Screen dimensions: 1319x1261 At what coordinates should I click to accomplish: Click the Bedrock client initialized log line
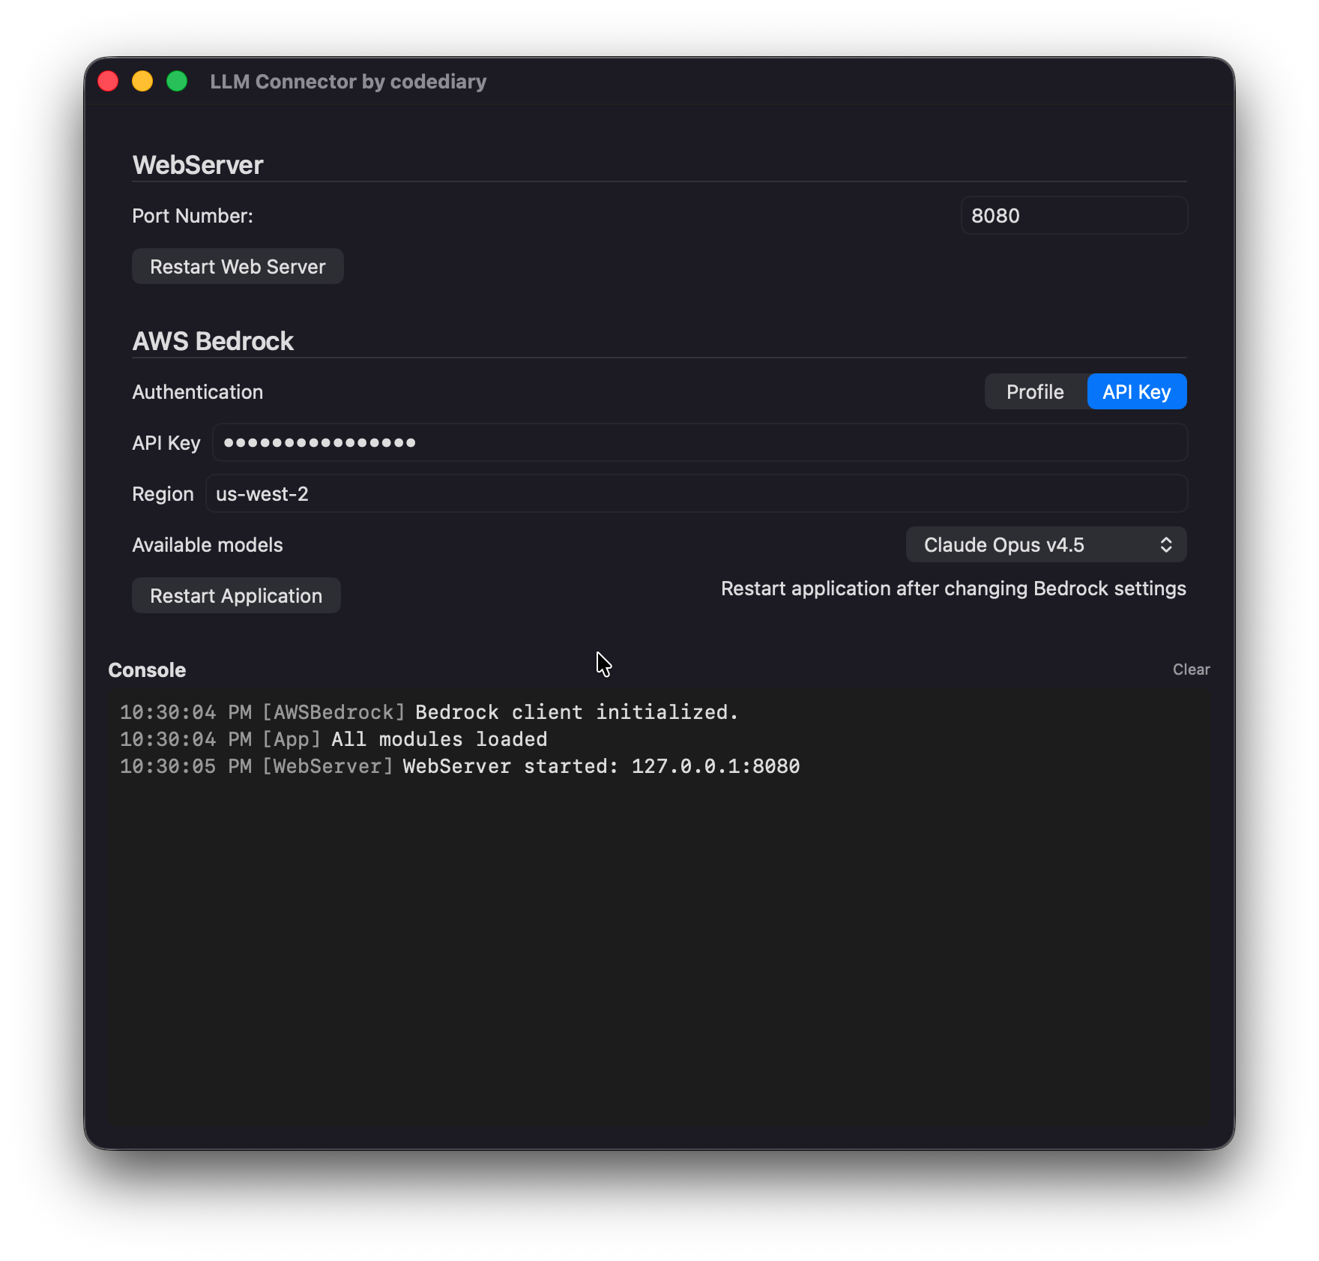[429, 712]
